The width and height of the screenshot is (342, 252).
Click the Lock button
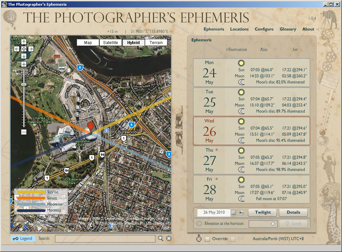pyautogui.click(x=293, y=224)
